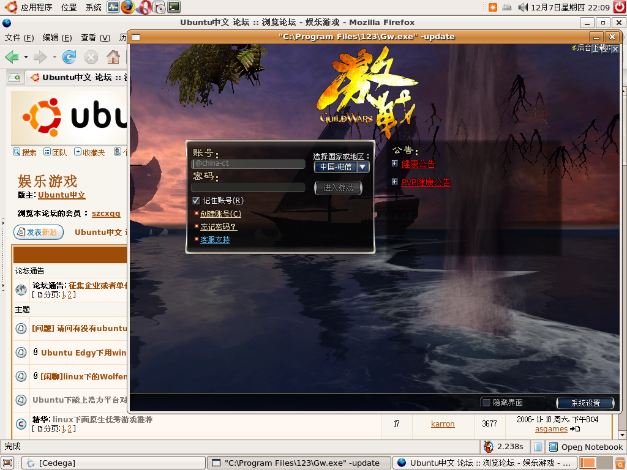
Task: Open the szcxgg member link
Action: click(106, 214)
